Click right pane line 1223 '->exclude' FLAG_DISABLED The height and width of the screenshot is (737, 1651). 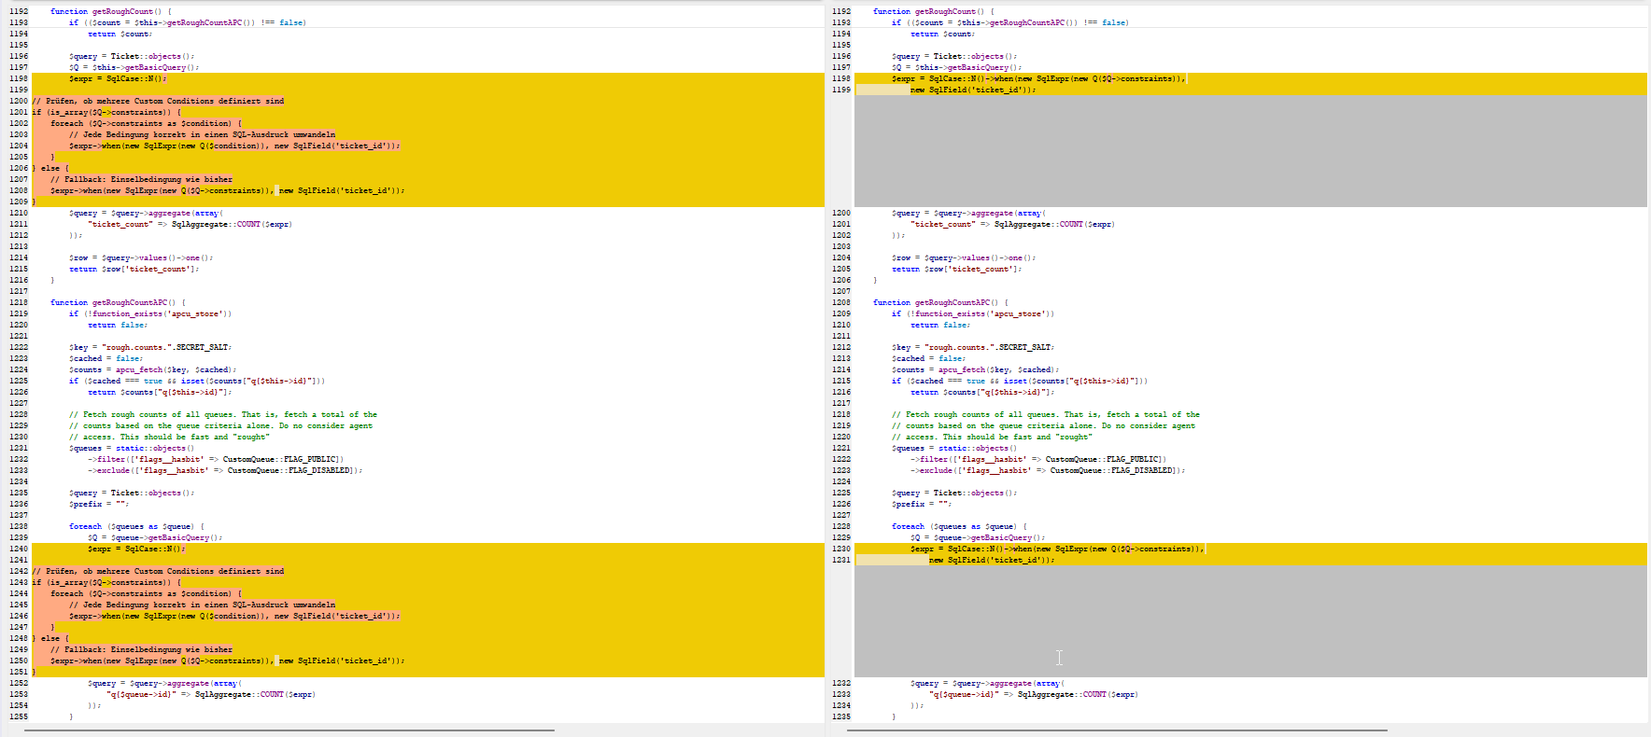click(1048, 470)
